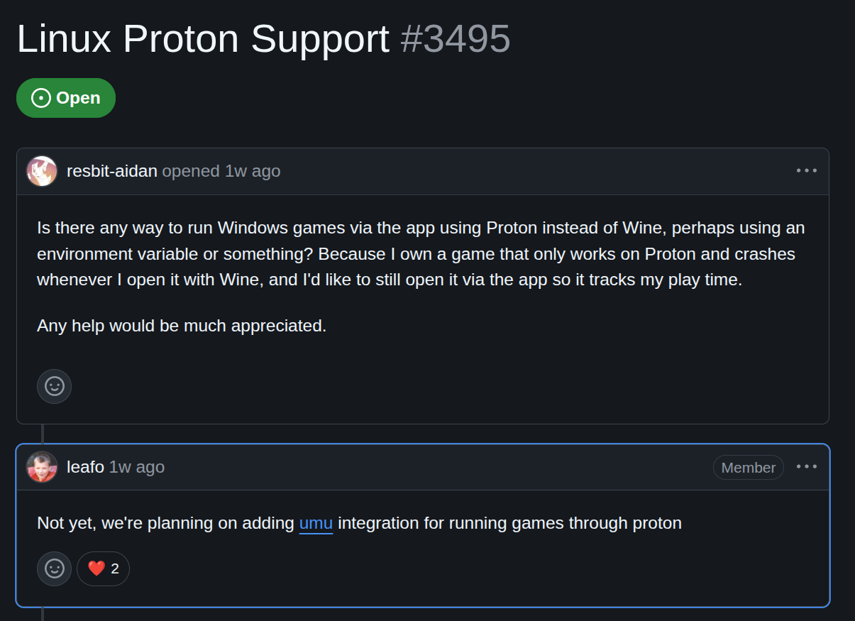Click the red heart emoji icon
This screenshot has width=855, height=621.
point(96,568)
